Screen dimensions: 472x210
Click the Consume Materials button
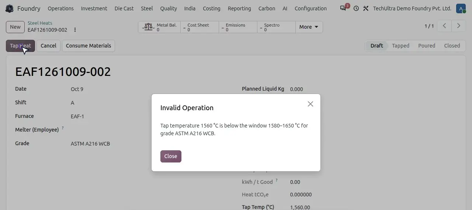click(88, 46)
